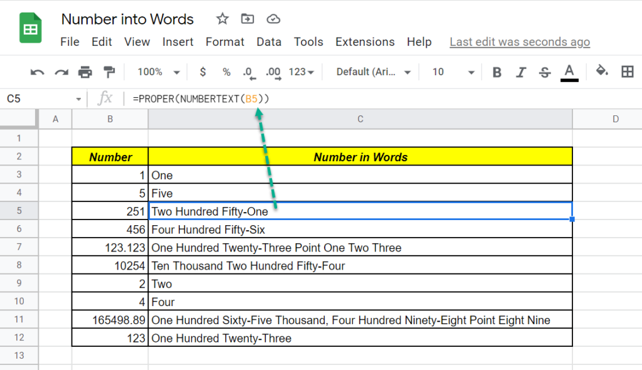Check the cloud save status icon

tap(273, 19)
